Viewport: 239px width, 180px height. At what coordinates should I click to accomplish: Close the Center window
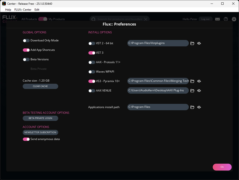pyautogui.click(x=233, y=3)
